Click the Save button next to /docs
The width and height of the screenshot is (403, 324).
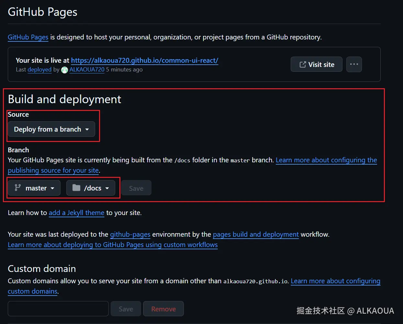click(x=136, y=188)
